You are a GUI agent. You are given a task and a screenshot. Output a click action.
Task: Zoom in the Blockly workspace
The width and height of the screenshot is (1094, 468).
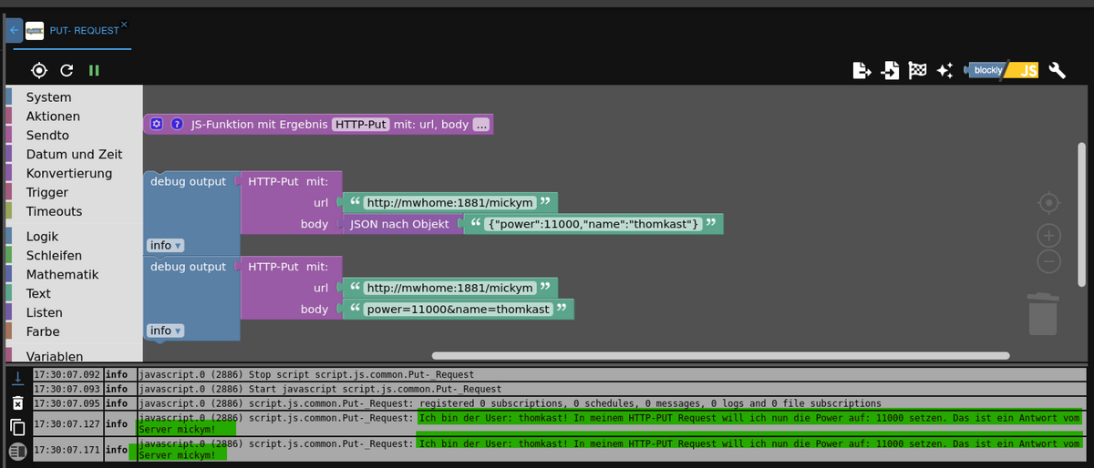pos(1049,236)
